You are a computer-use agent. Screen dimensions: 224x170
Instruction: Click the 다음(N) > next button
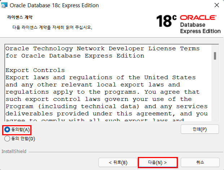point(158,162)
